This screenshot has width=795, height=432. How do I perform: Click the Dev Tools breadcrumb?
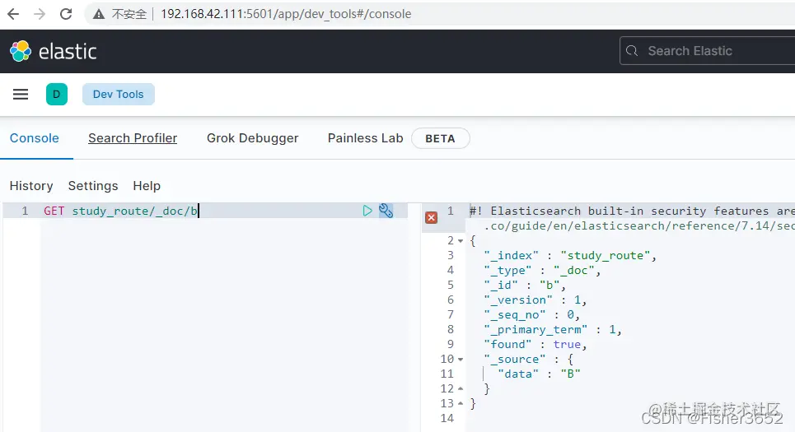[118, 94]
